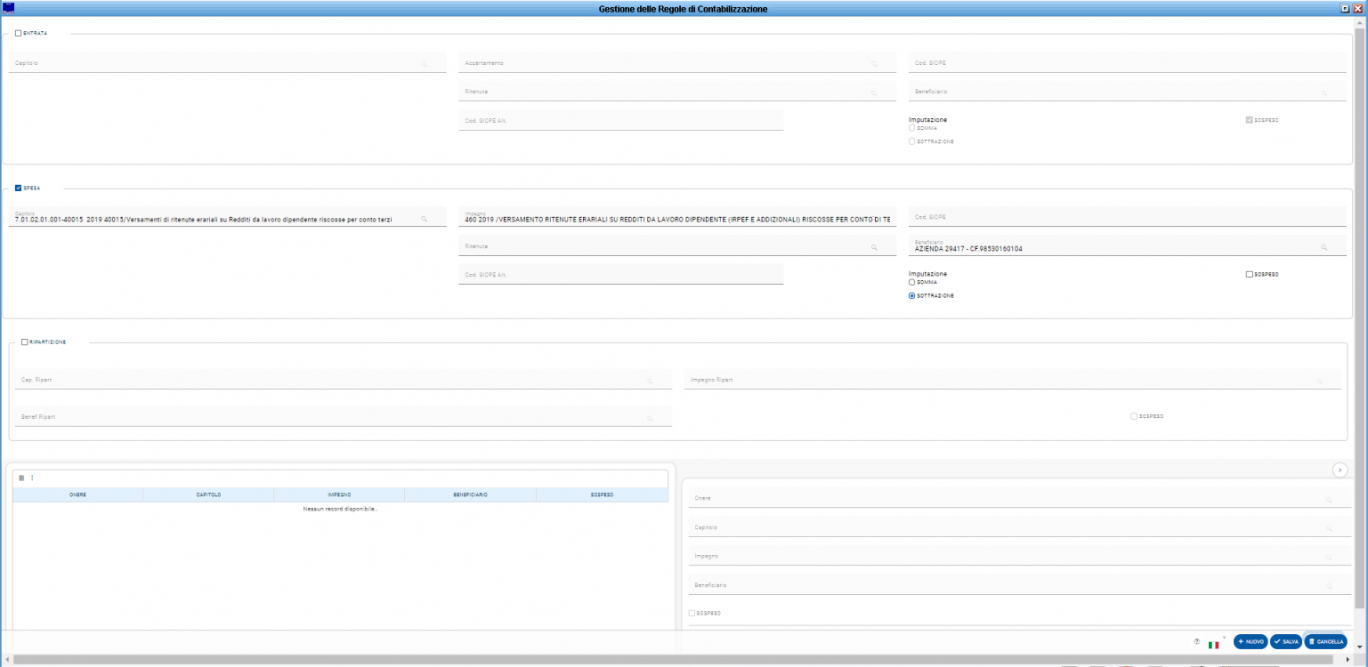
Task: Click the BENEFICIARIO column header
Action: (x=470, y=494)
